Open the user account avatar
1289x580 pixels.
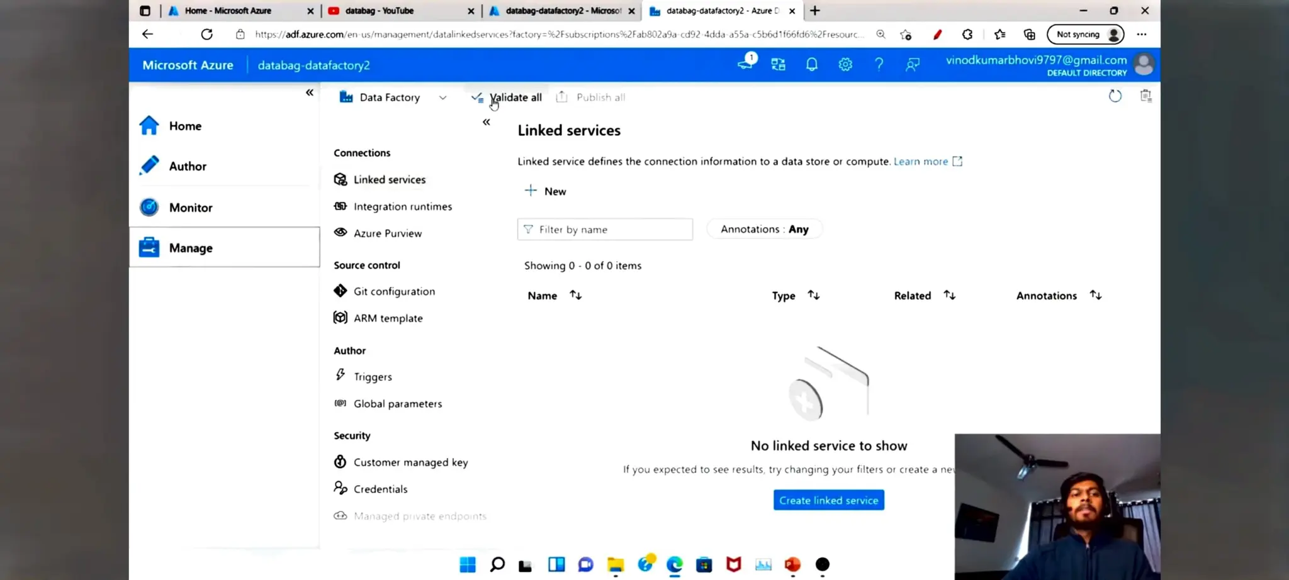coord(1144,64)
